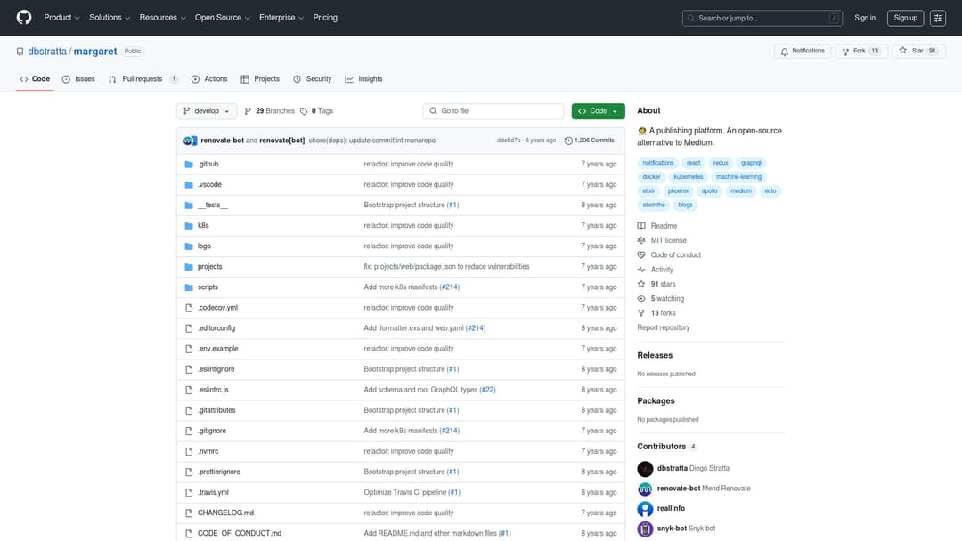
Task: Open snyk-bot's contributor avatar
Action: tap(645, 529)
